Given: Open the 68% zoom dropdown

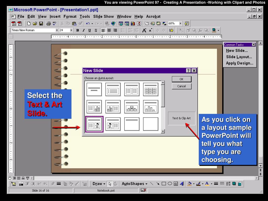Looking at the screenshot, I should [x=180, y=23].
